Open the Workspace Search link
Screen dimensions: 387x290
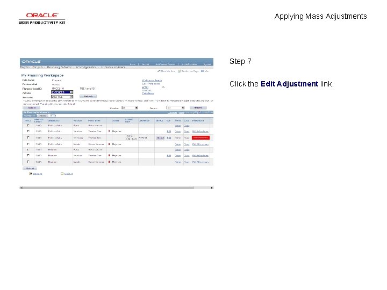coord(152,81)
